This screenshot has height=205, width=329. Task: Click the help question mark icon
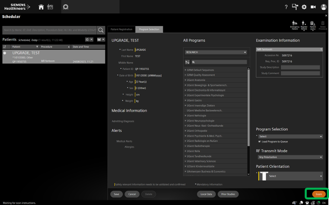coord(286,7)
